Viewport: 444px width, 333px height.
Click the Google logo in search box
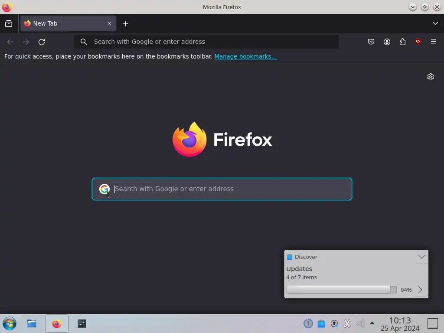click(x=104, y=189)
